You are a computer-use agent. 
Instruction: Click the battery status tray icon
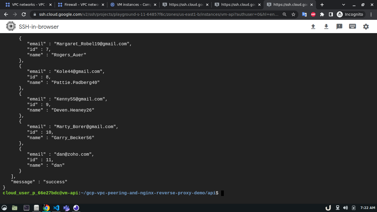coord(354,208)
